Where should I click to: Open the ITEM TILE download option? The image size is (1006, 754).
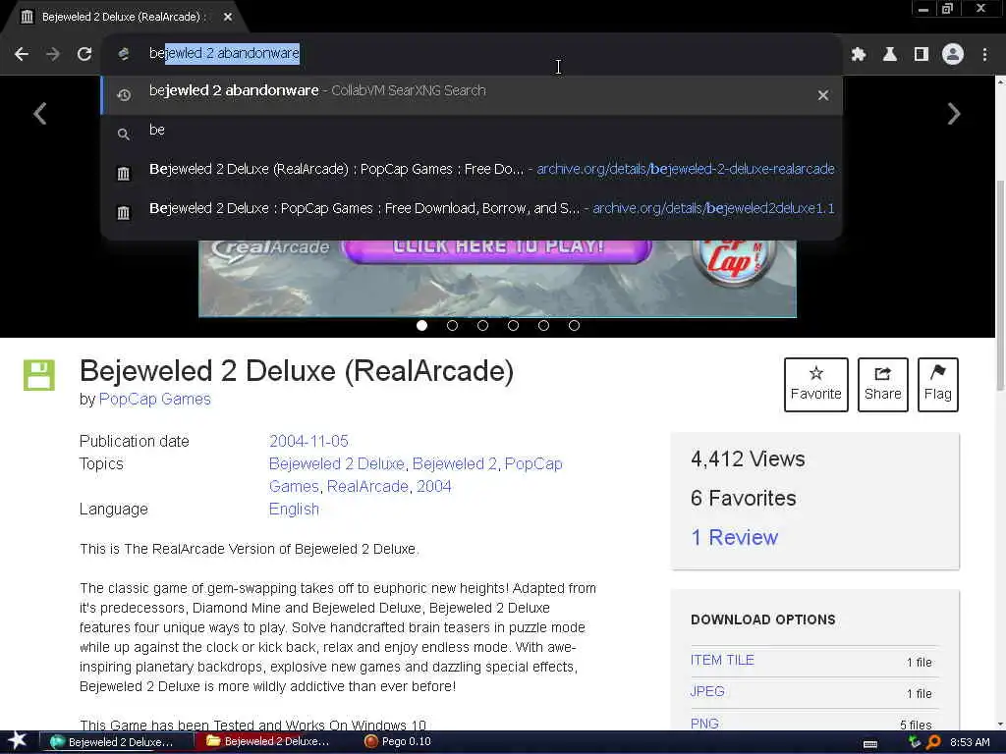722,661
